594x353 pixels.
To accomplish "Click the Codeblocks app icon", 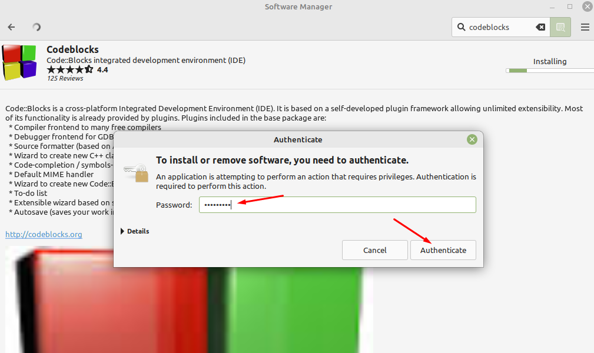I will tap(19, 62).
